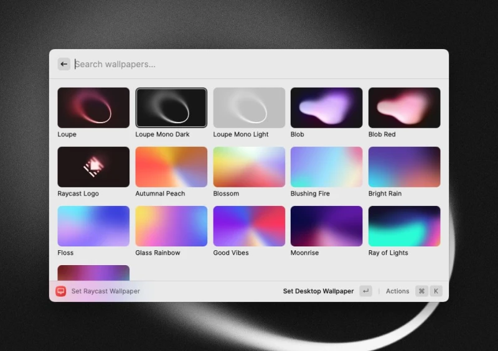Click the back arrow button
Screen dimensions: 498x351
pos(64,64)
